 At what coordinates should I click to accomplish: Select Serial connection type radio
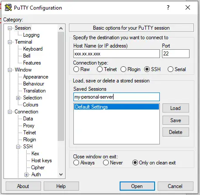[x=170, y=69]
